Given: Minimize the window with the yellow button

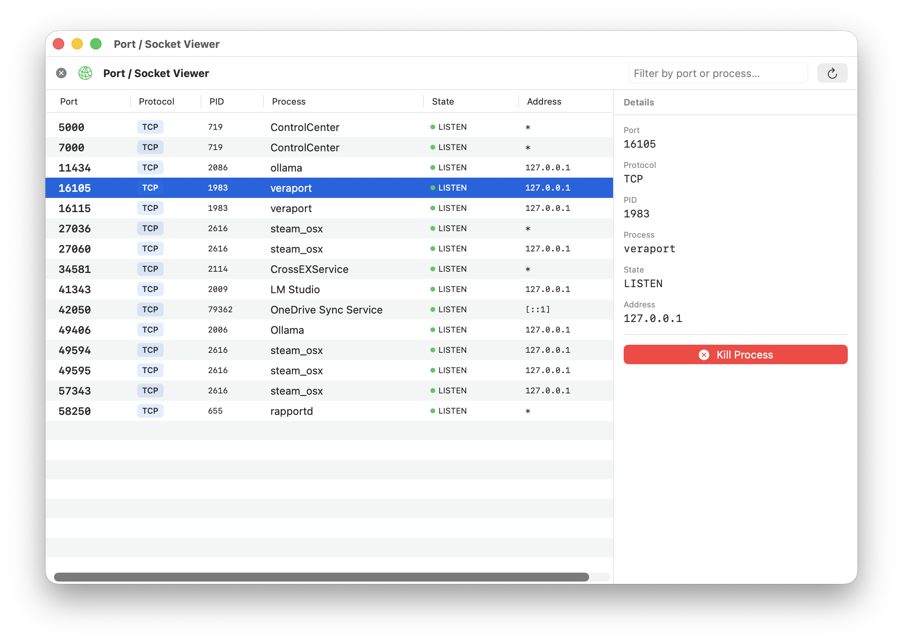Looking at the screenshot, I should (x=77, y=44).
